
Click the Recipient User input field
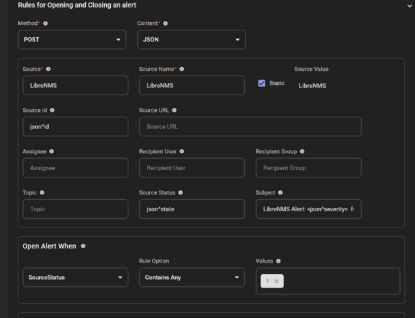click(x=191, y=168)
